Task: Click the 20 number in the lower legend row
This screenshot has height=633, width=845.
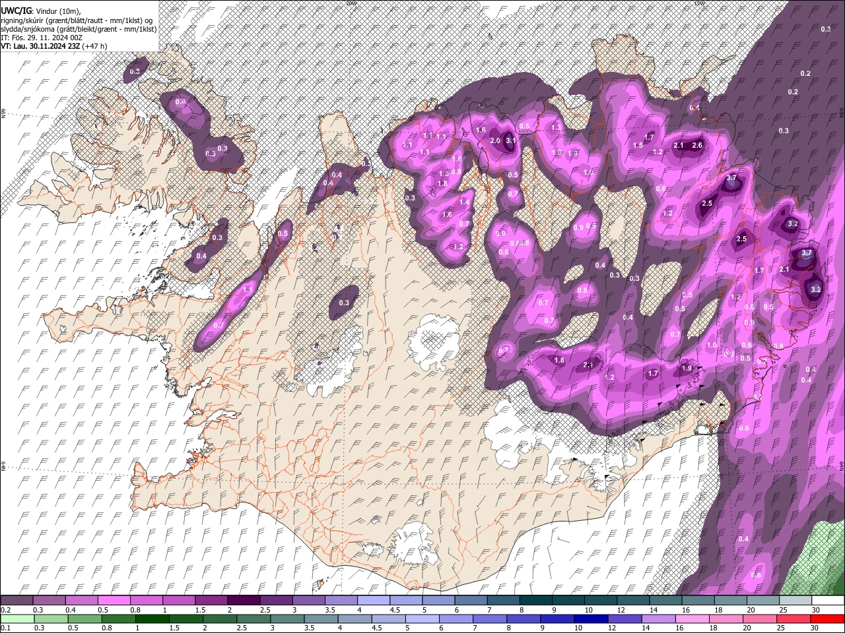Action: click(x=747, y=628)
